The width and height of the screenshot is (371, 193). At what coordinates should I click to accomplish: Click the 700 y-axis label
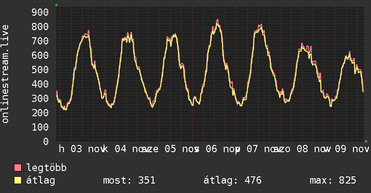click(40, 41)
